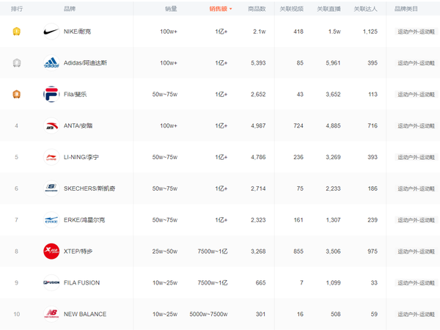
Task: Open the Fila brand logo
Action: click(x=51, y=94)
